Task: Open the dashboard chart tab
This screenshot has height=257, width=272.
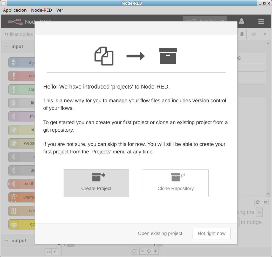Action: (x=253, y=34)
